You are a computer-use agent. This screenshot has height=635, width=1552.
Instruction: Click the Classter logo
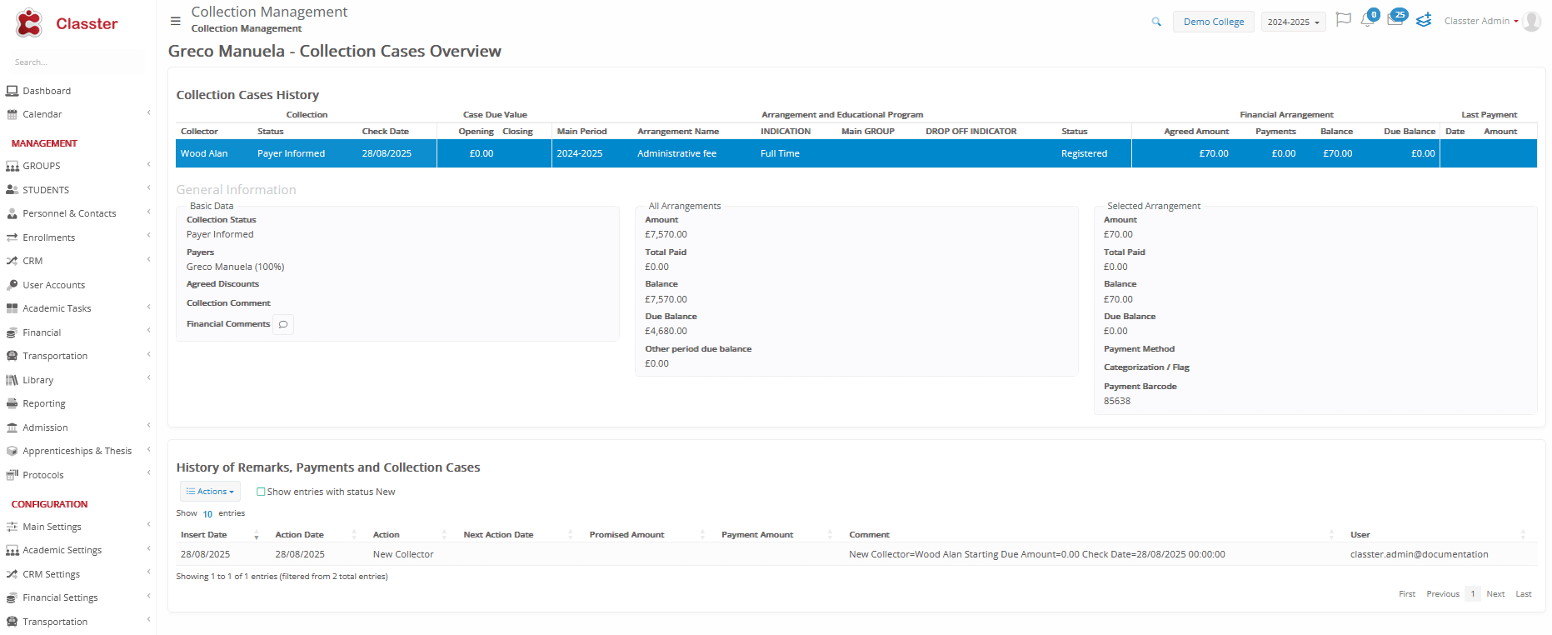click(x=67, y=23)
